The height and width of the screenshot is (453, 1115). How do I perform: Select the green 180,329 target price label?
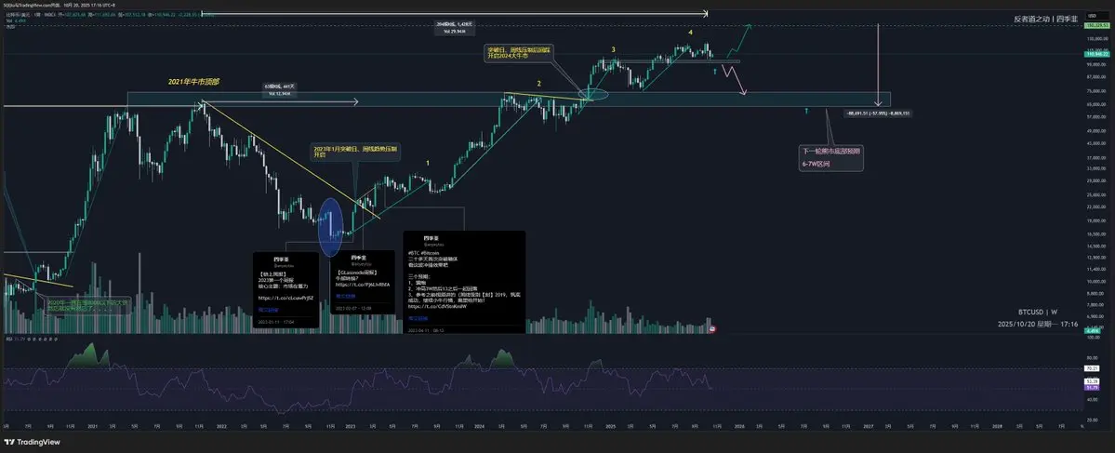coord(1098,26)
